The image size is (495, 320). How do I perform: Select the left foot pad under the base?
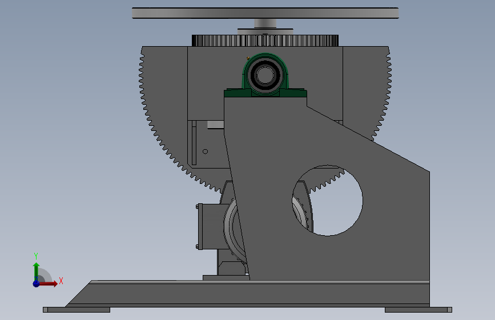(77, 310)
